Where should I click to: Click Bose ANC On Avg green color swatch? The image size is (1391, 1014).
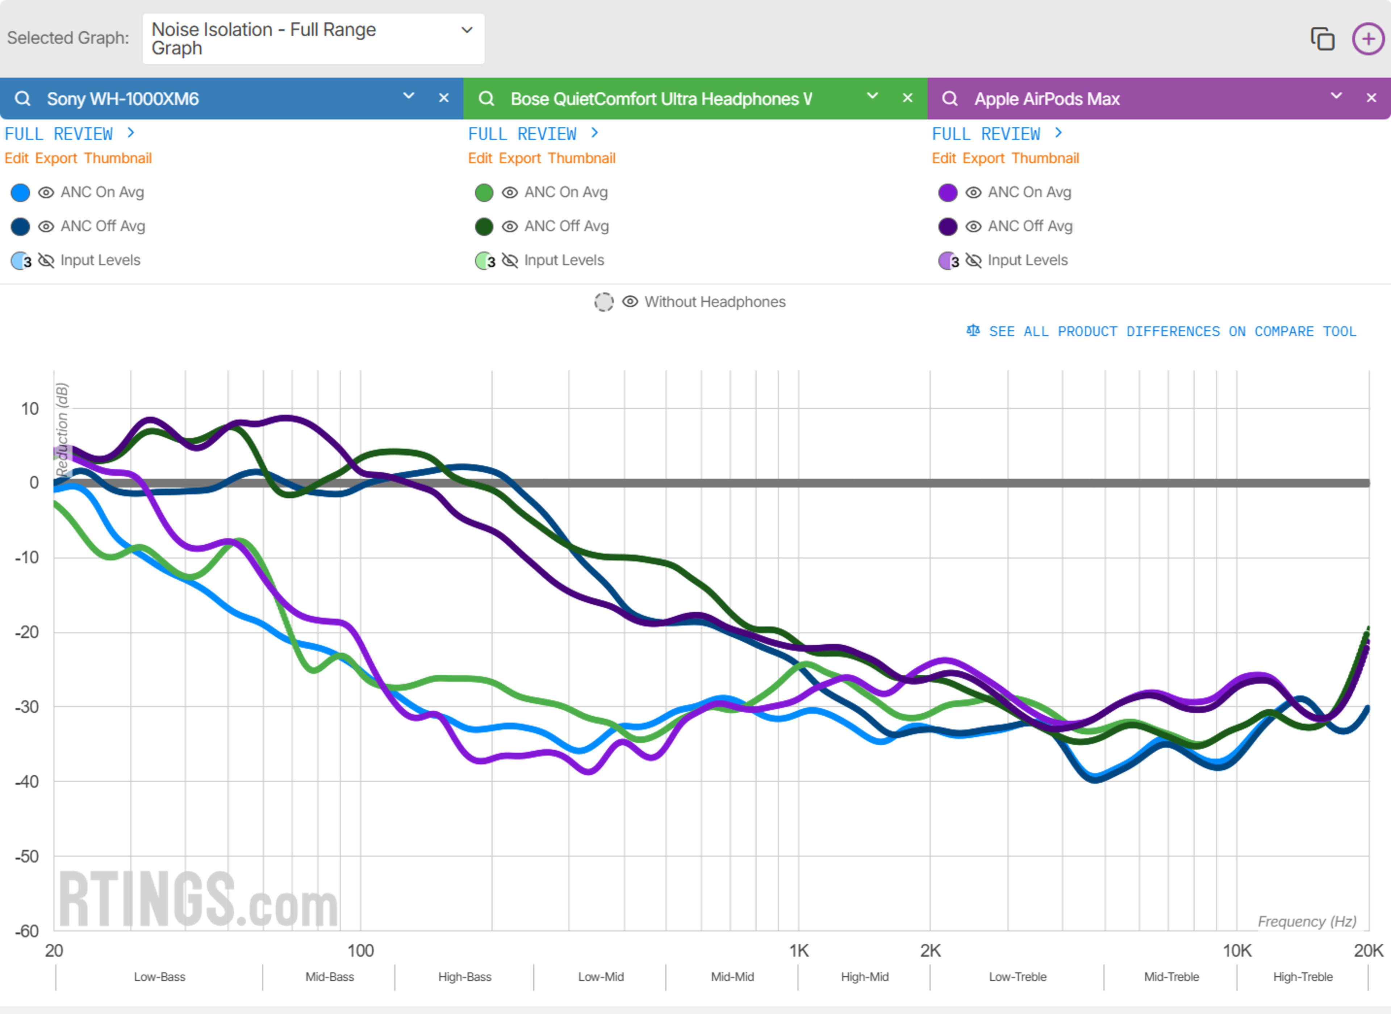(x=484, y=193)
